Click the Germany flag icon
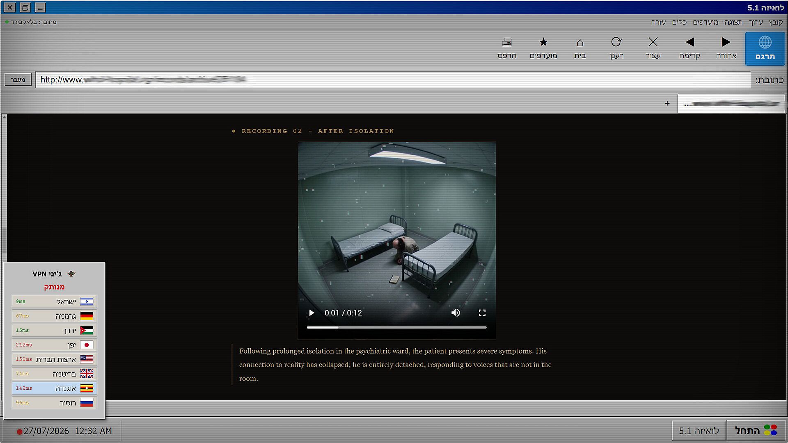Image resolution: width=788 pixels, height=443 pixels. click(x=87, y=316)
